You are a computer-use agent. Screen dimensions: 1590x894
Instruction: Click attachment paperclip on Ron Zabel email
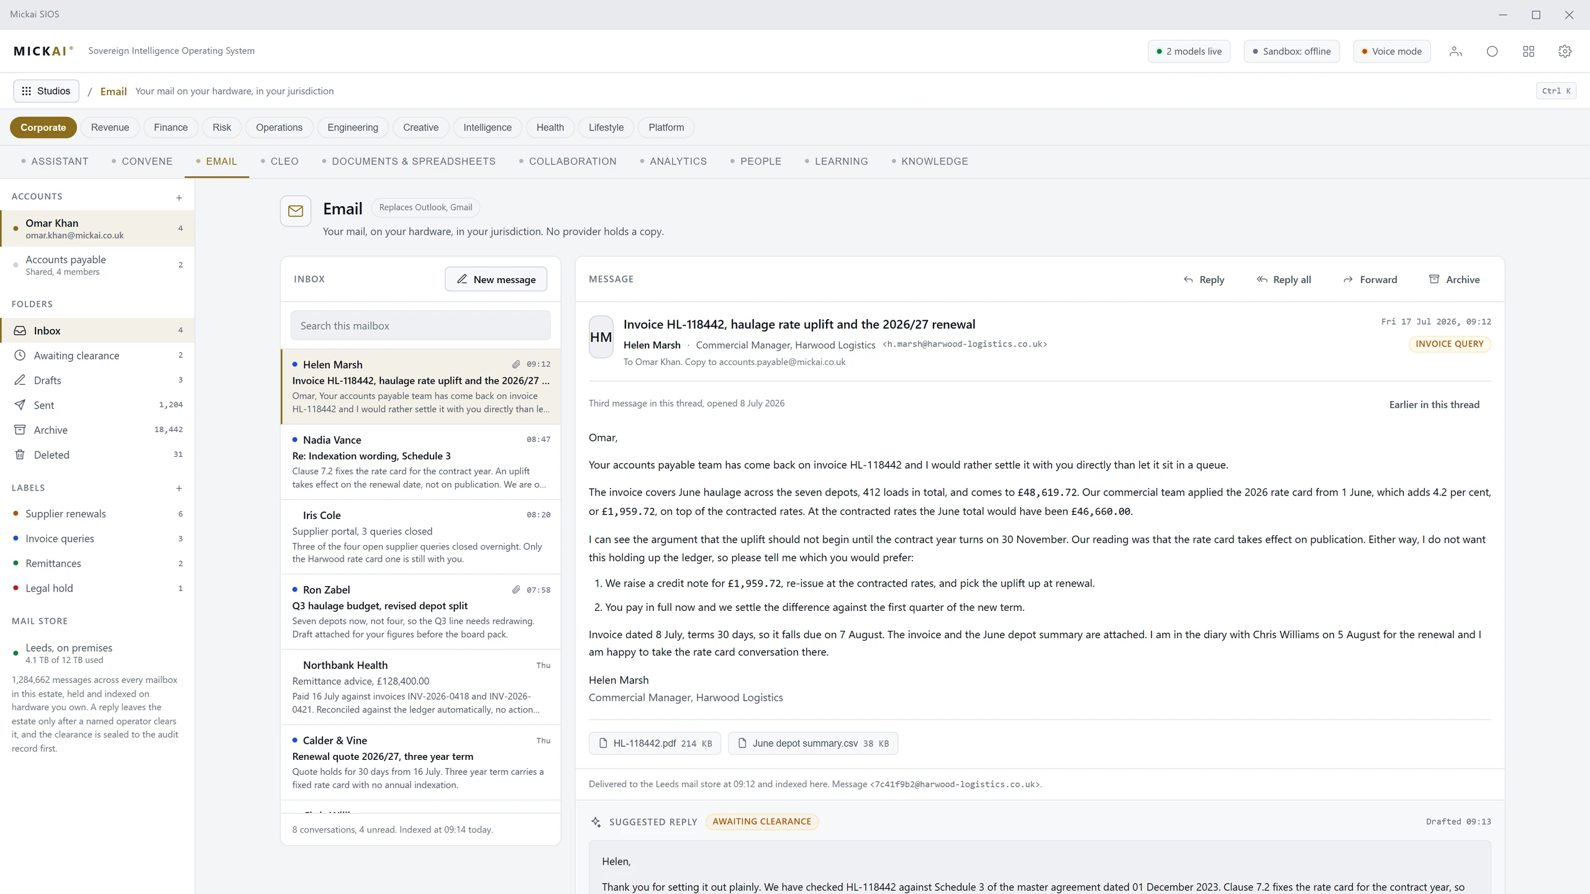[516, 590]
